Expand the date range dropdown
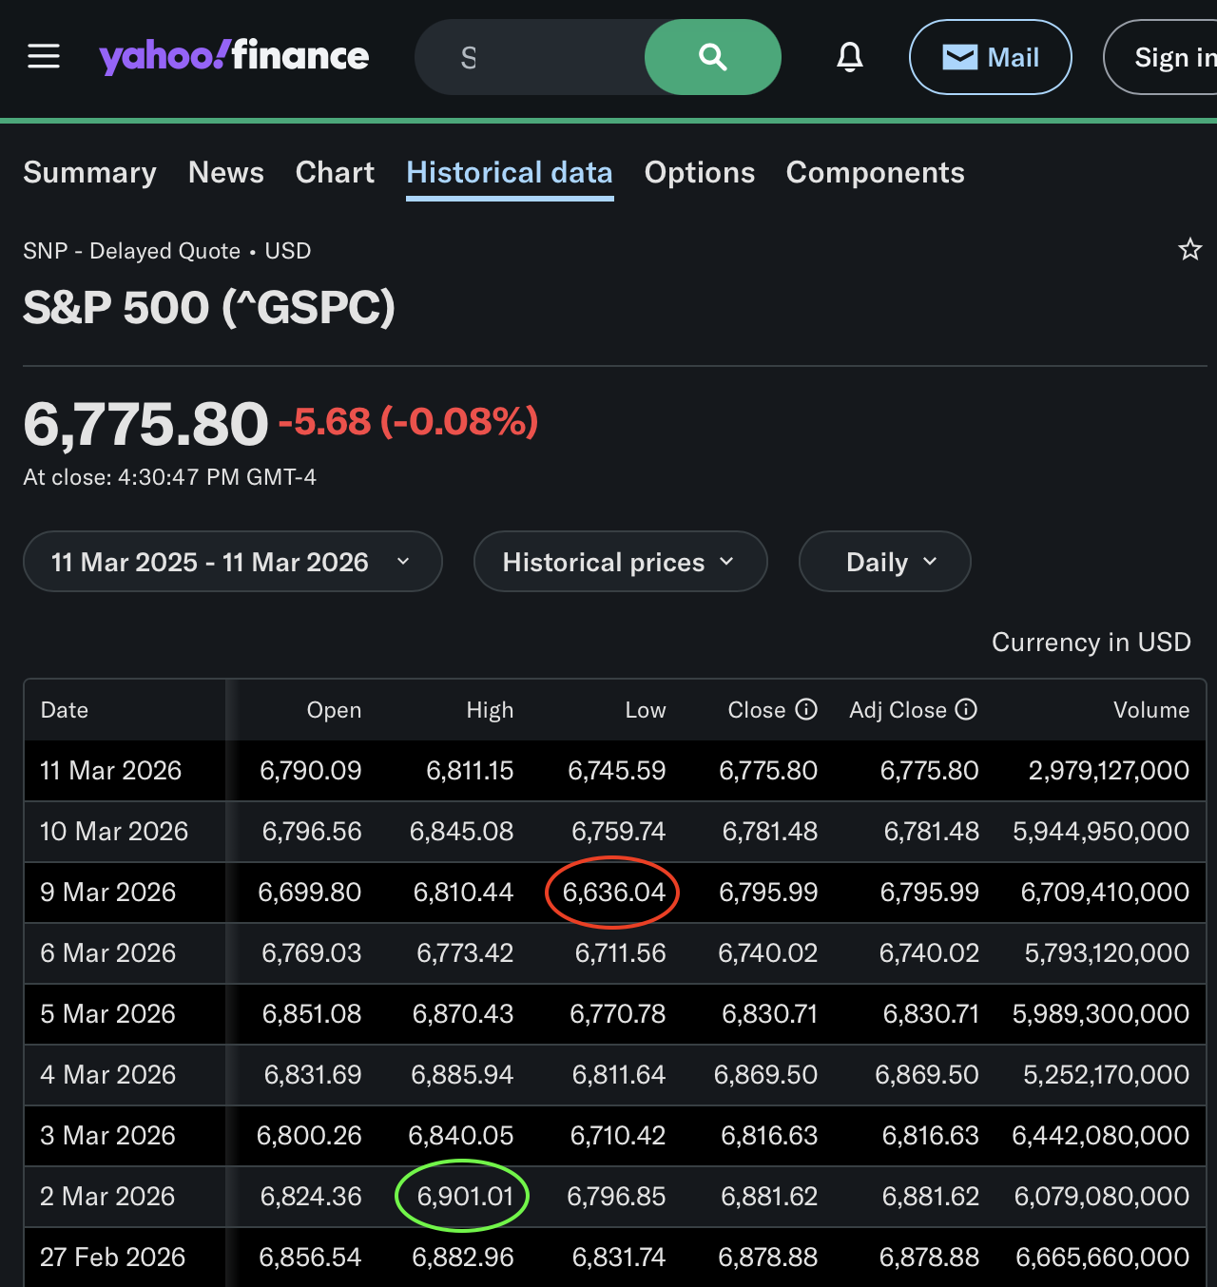The height and width of the screenshot is (1287, 1217). click(x=232, y=562)
